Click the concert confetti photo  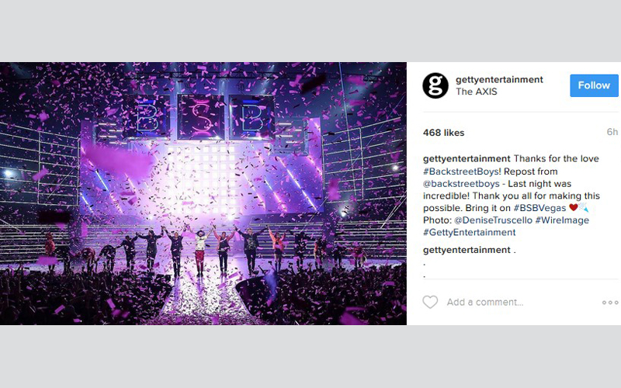(x=203, y=193)
